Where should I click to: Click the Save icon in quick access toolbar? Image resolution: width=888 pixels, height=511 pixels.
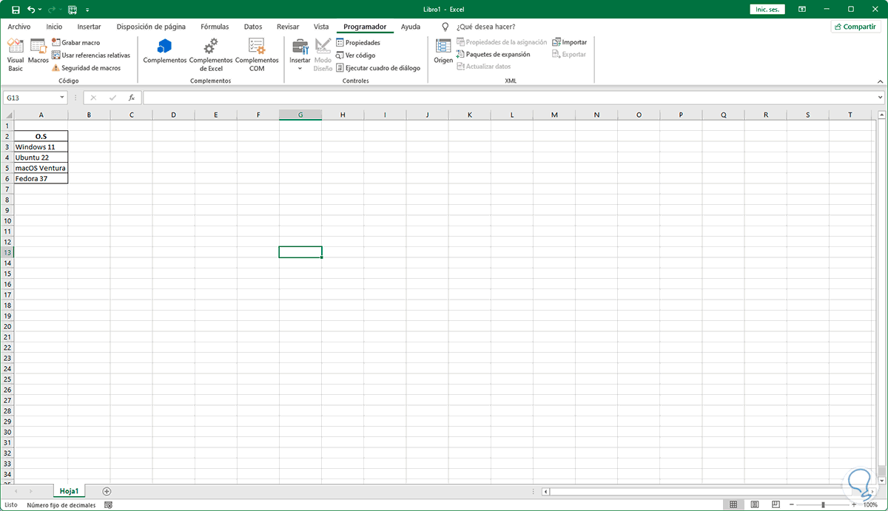(x=16, y=10)
